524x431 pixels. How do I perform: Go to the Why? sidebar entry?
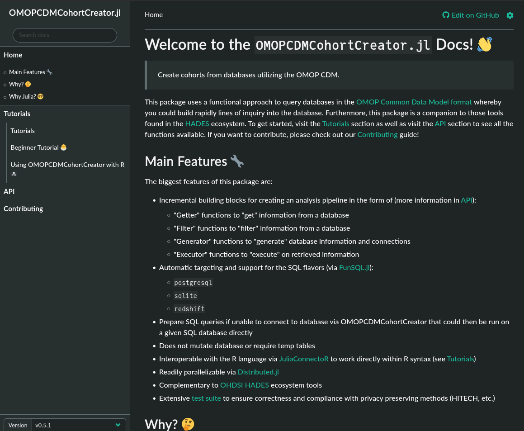[x=16, y=85]
